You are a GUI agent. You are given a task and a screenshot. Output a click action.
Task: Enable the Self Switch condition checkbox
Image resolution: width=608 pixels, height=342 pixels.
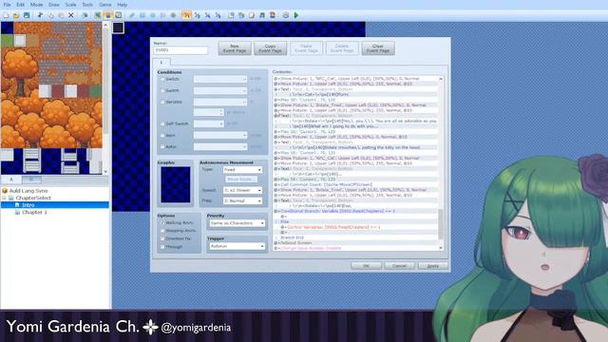coord(162,123)
